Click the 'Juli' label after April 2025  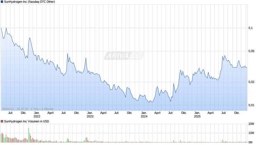click(x=224, y=113)
